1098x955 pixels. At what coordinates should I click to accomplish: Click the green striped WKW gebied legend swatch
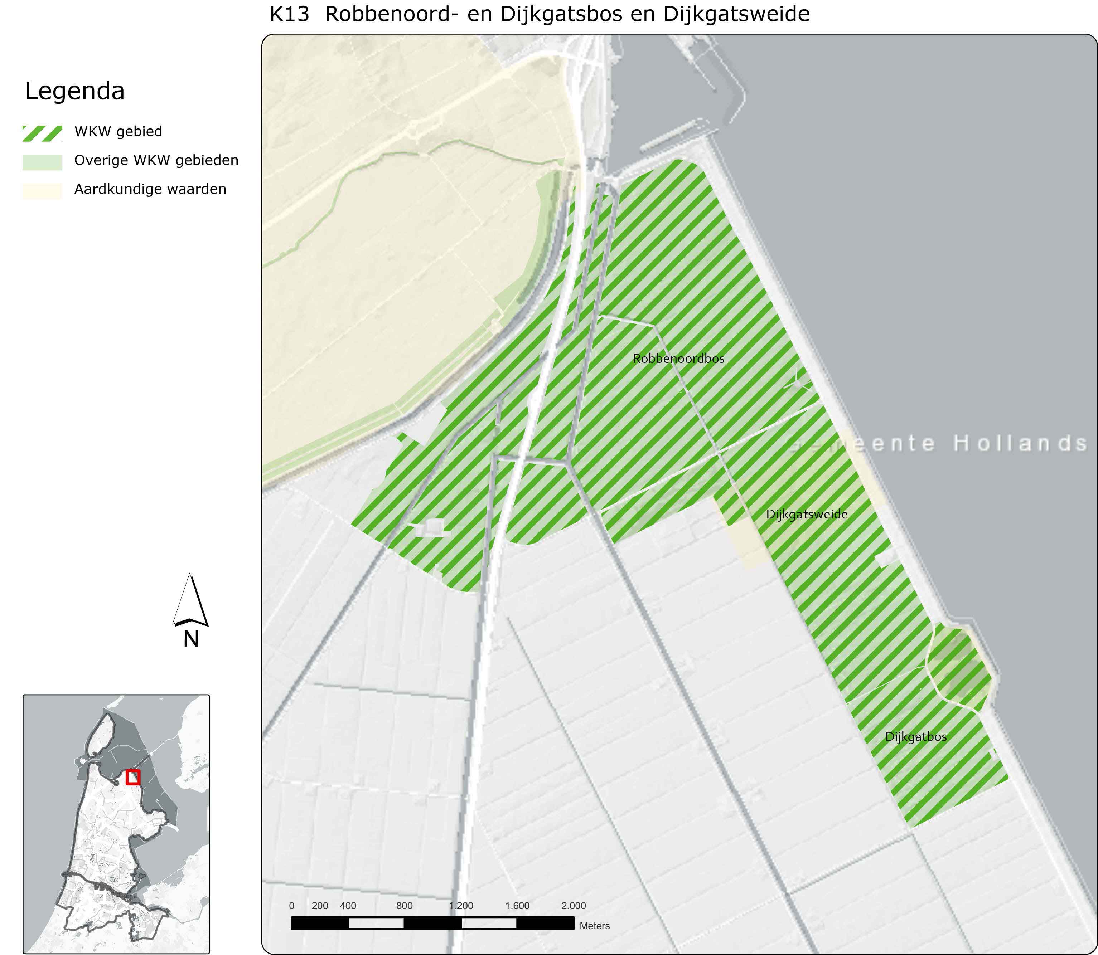pyautogui.click(x=42, y=133)
